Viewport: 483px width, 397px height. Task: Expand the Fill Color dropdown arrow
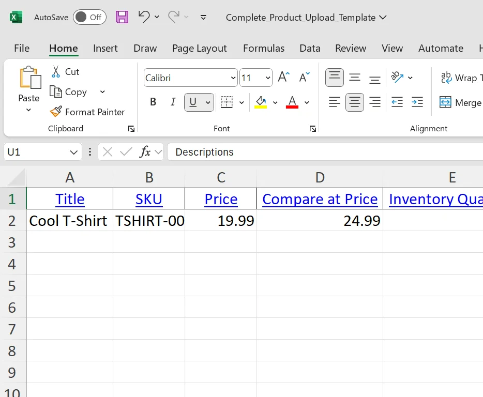tap(275, 102)
